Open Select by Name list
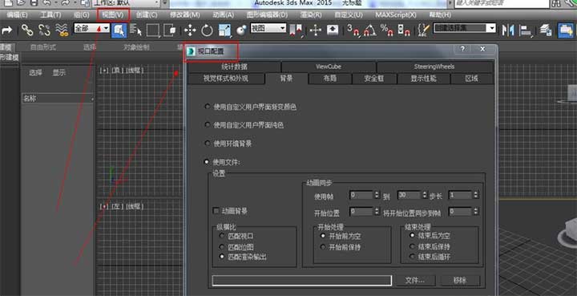577x296 pixels. tap(135, 30)
